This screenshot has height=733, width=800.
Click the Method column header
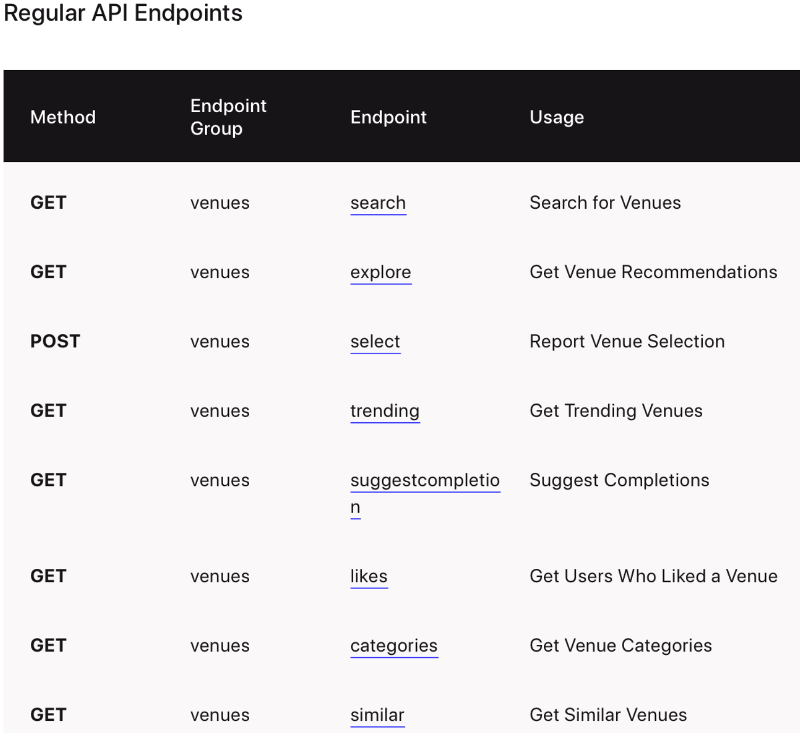(x=63, y=117)
